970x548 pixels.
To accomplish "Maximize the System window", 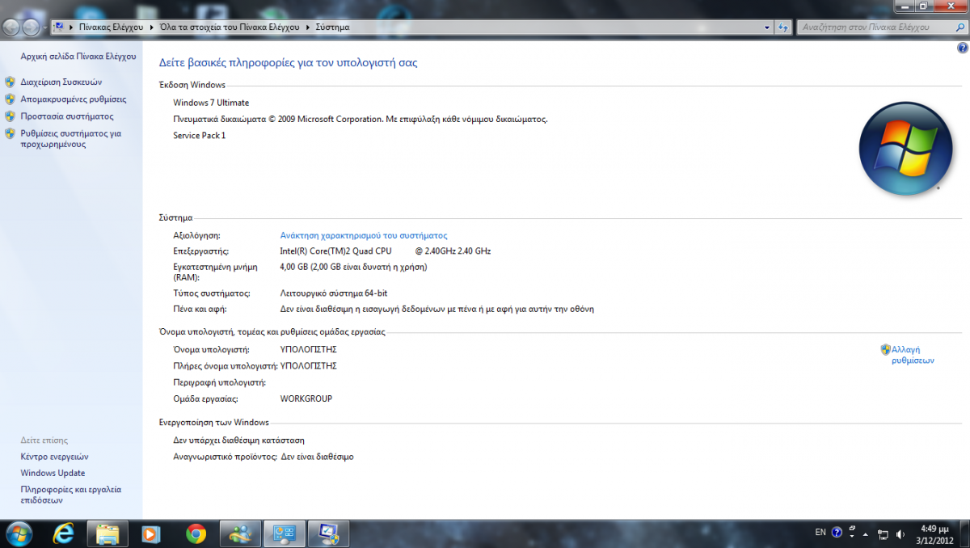I will (x=923, y=5).
